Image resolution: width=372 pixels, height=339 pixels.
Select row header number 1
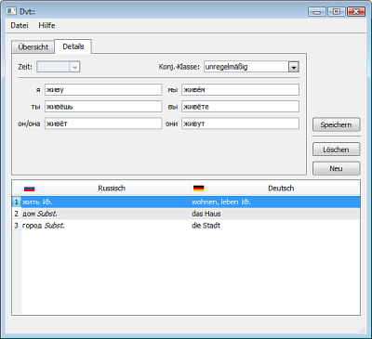coord(17,202)
